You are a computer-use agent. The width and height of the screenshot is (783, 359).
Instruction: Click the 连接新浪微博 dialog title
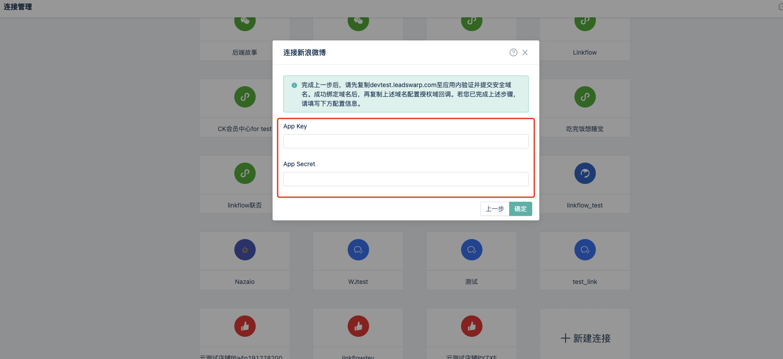tap(305, 52)
